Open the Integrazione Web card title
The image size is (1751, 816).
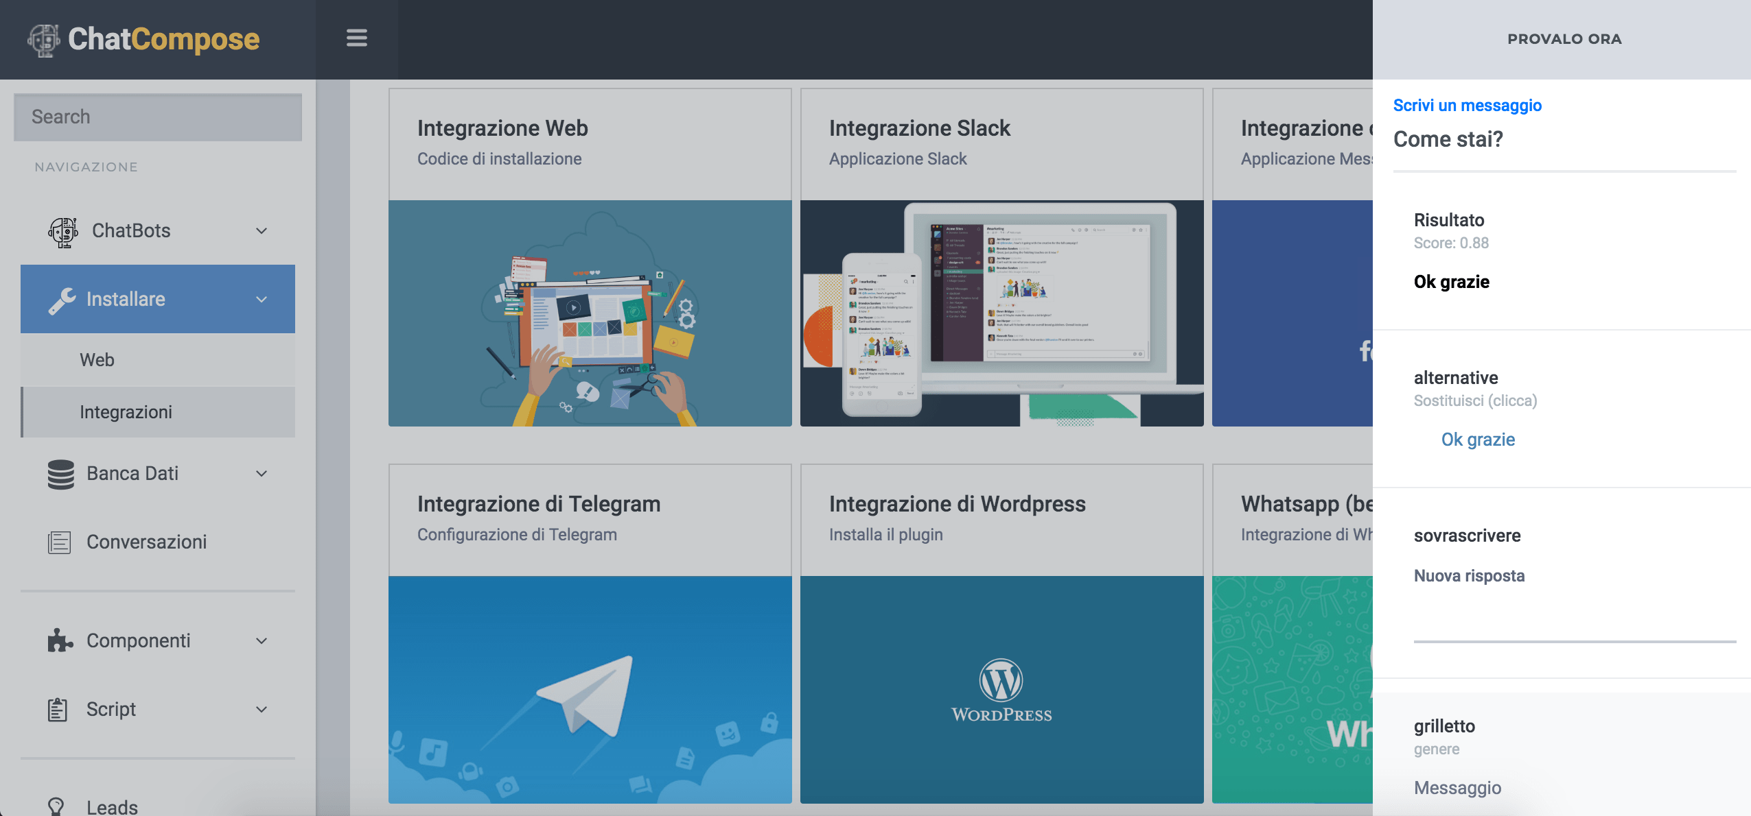point(502,128)
